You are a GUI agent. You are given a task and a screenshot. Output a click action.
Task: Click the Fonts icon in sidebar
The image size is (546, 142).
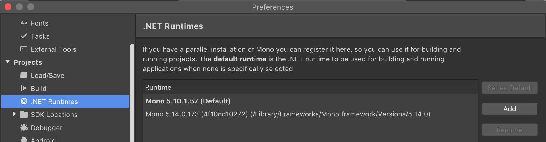point(24,23)
